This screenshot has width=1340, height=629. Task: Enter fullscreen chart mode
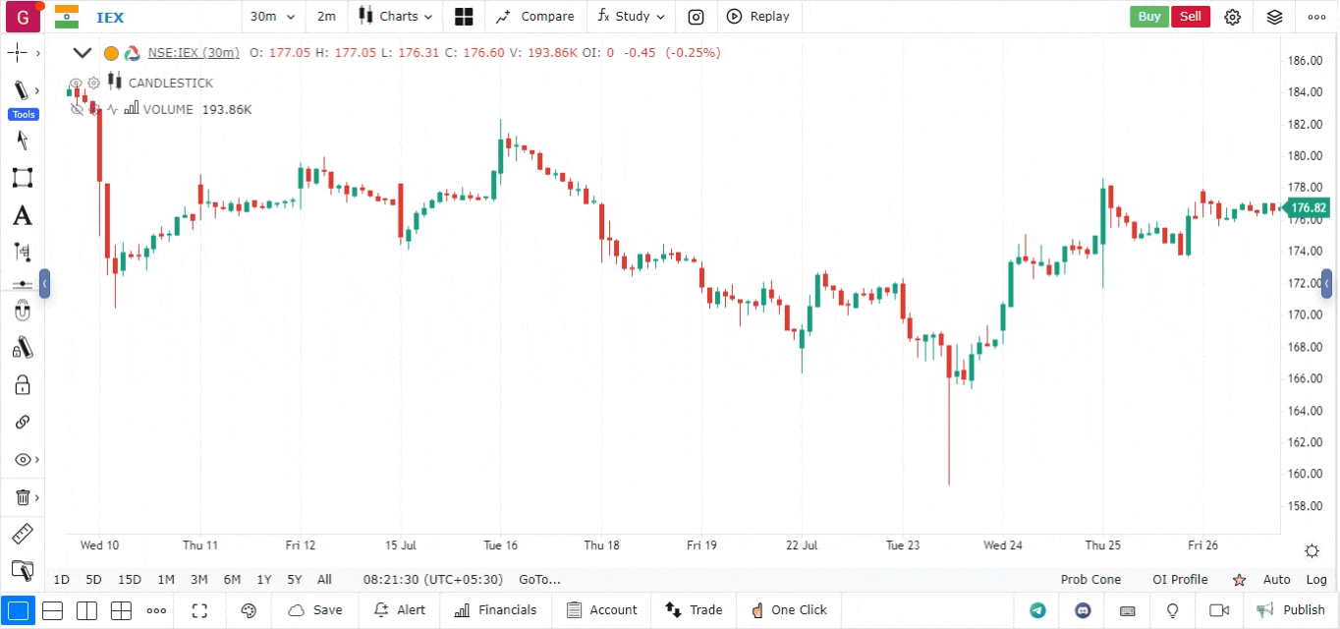tap(199, 610)
